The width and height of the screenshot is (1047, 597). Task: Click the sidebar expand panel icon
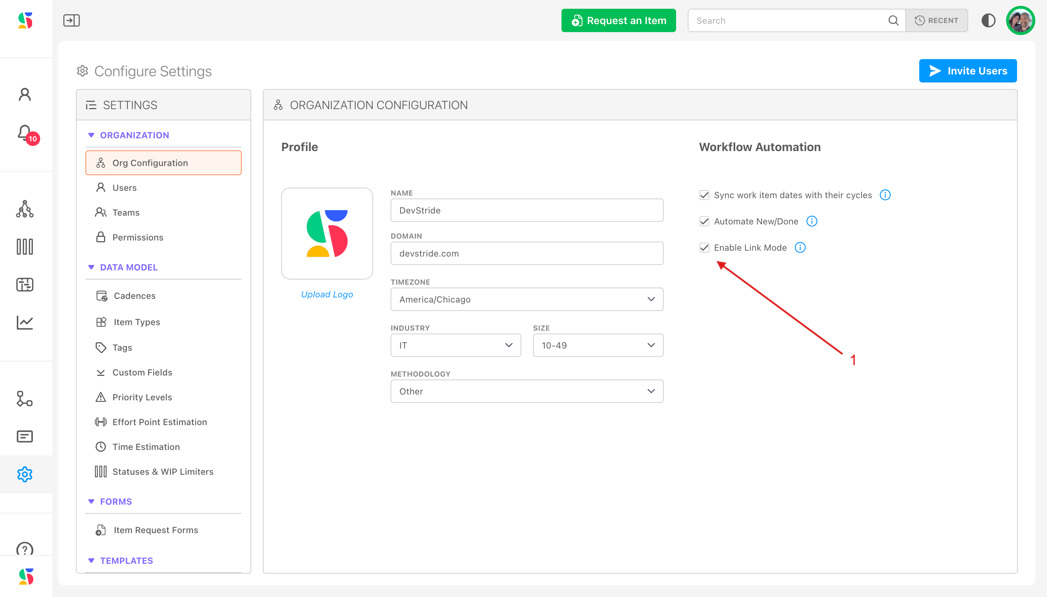pyautogui.click(x=71, y=20)
